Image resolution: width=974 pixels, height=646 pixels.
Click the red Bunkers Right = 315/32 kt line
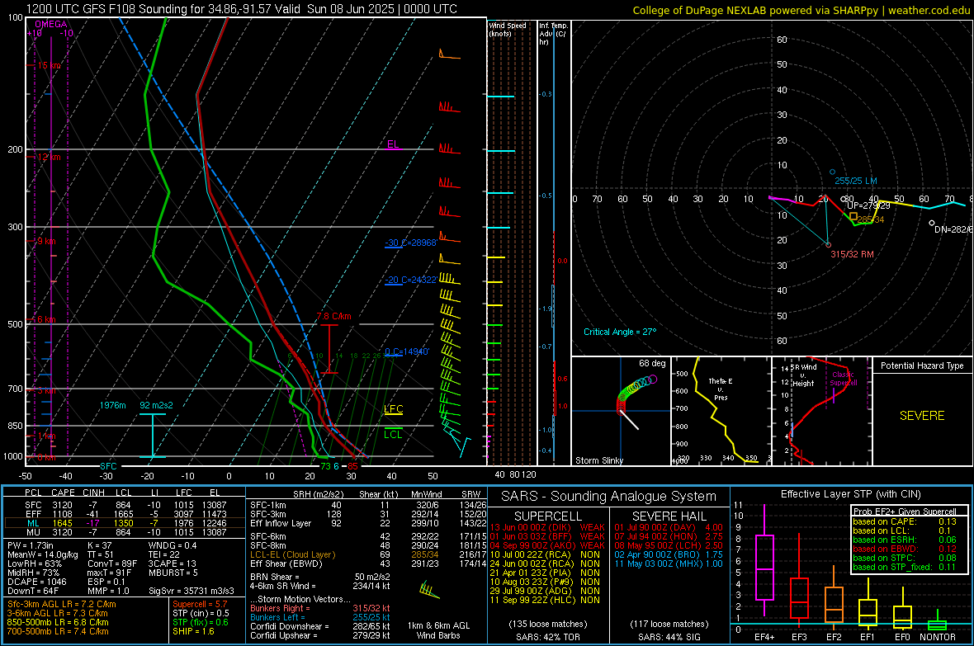pos(320,608)
